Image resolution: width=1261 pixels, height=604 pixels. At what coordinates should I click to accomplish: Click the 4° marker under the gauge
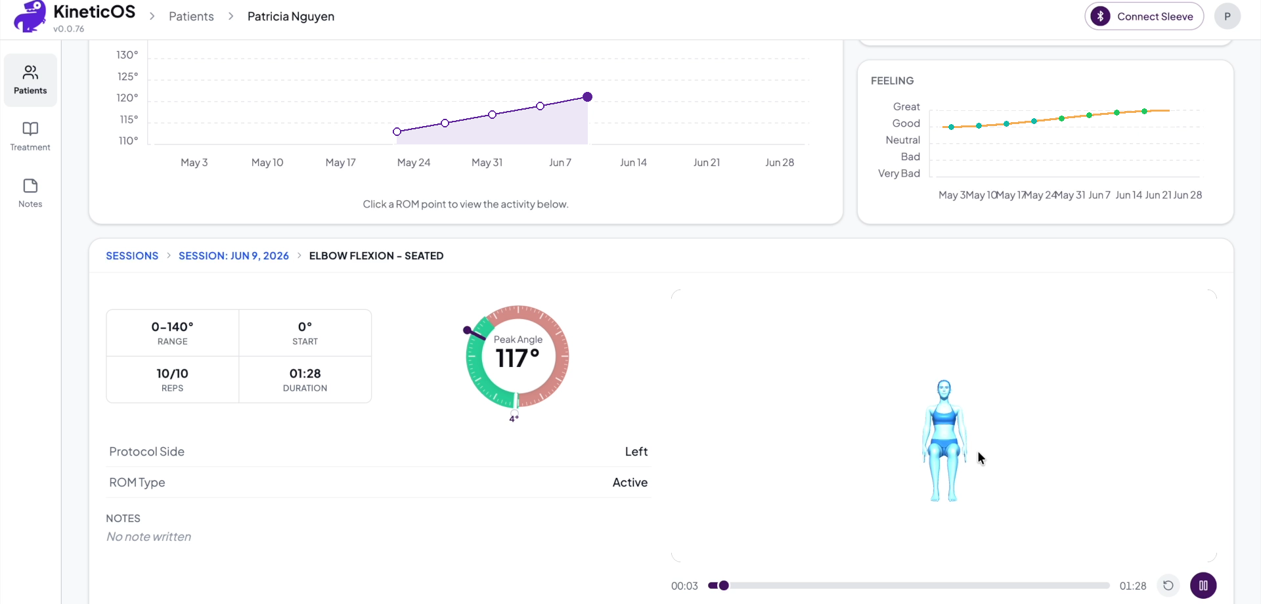click(514, 419)
